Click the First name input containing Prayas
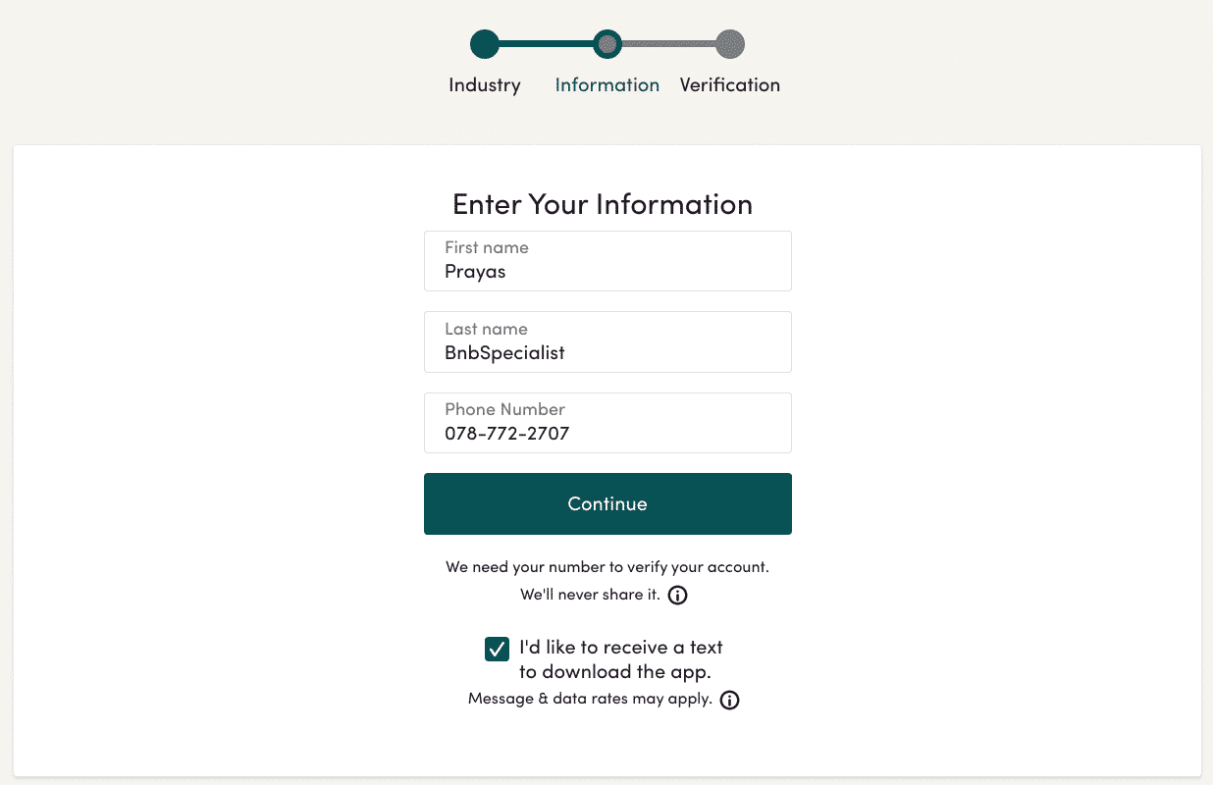The width and height of the screenshot is (1213, 785). click(606, 261)
